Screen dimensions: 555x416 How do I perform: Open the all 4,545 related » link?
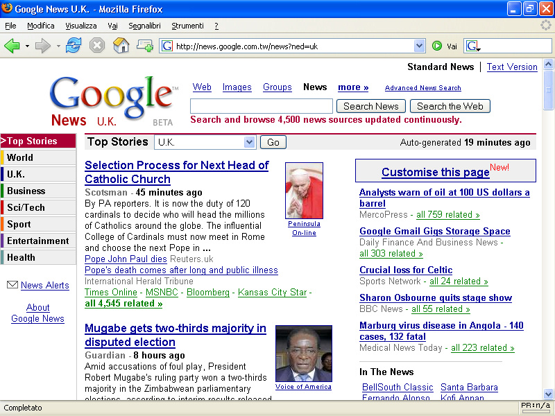point(123,304)
